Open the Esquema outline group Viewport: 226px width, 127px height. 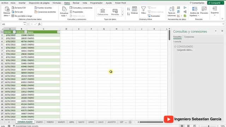(215, 11)
